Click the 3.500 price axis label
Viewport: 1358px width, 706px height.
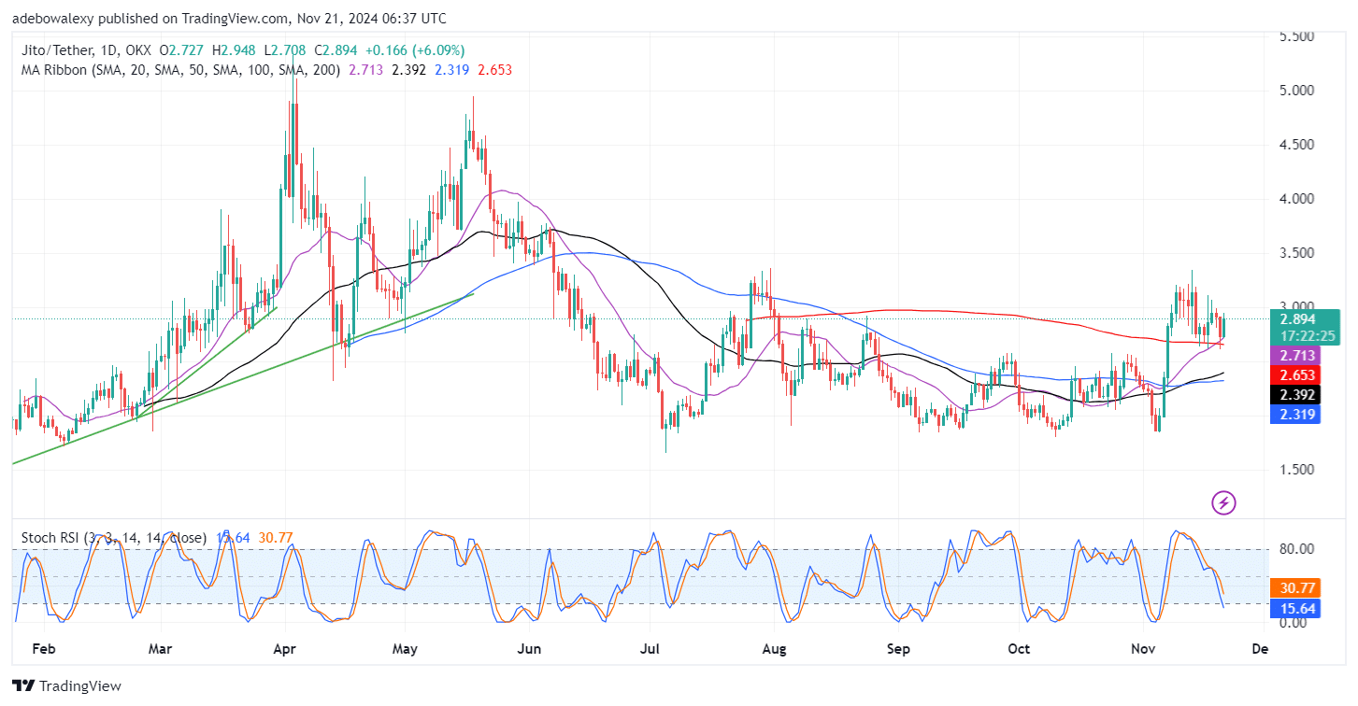(x=1297, y=253)
